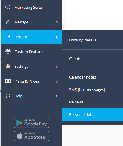Expand the Help submenu chevron
The width and height of the screenshot is (123, 146).
pyautogui.click(x=57, y=96)
